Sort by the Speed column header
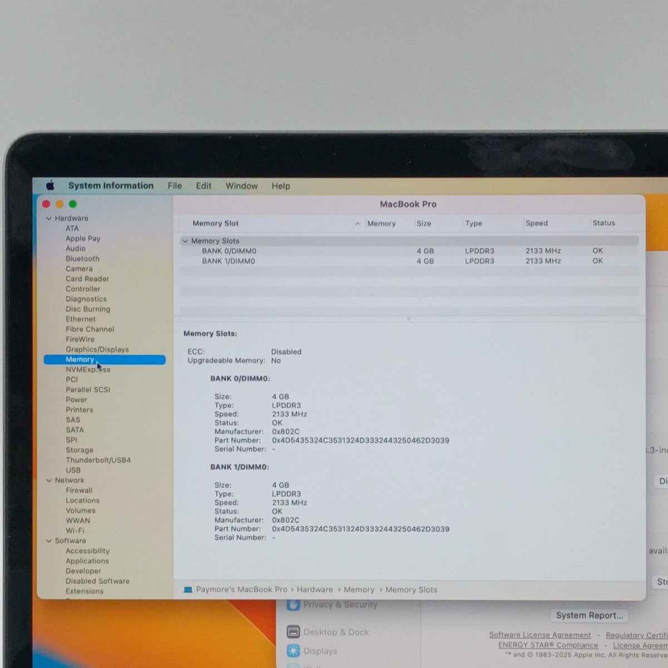 point(537,223)
